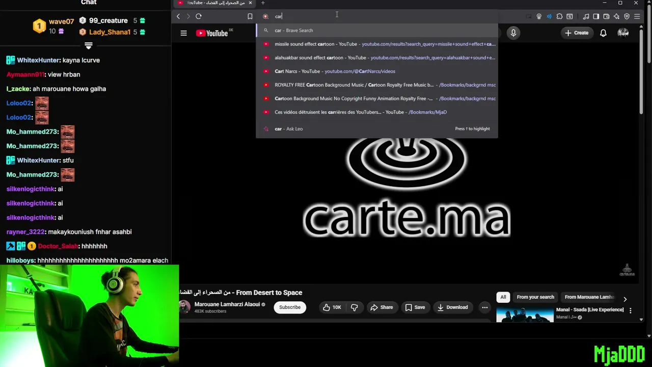Expand the chat leaderboard down arrow
This screenshot has width=652, height=367.
(89, 46)
